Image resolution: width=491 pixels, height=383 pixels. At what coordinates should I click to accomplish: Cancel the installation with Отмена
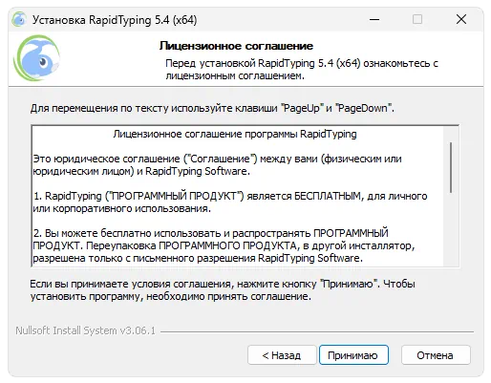pyautogui.click(x=436, y=355)
